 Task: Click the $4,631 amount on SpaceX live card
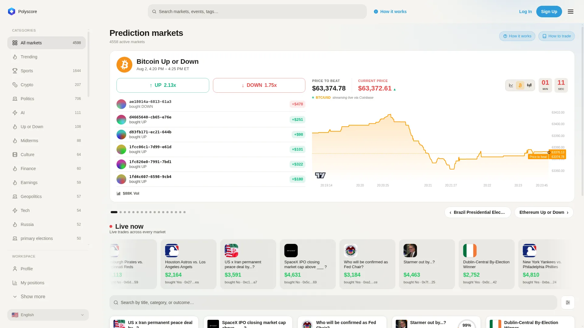tap(293, 275)
